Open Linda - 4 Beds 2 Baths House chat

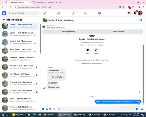click(20, 42)
